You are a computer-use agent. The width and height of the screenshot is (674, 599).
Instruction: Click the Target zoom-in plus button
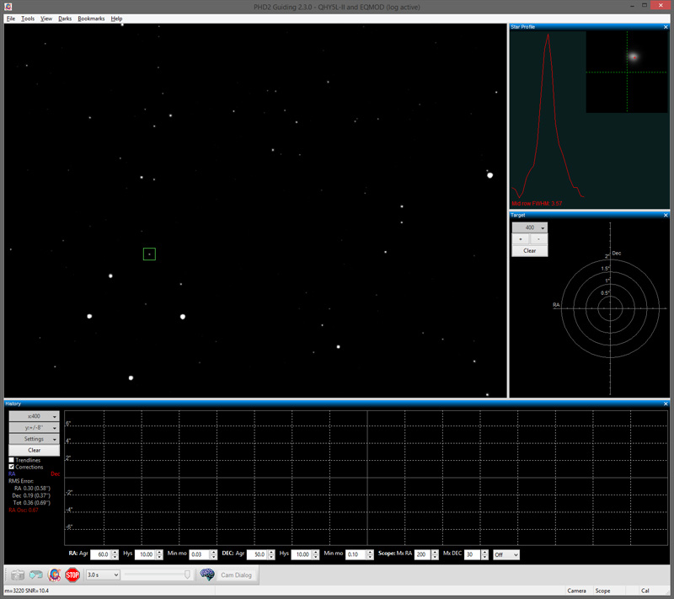click(x=521, y=239)
